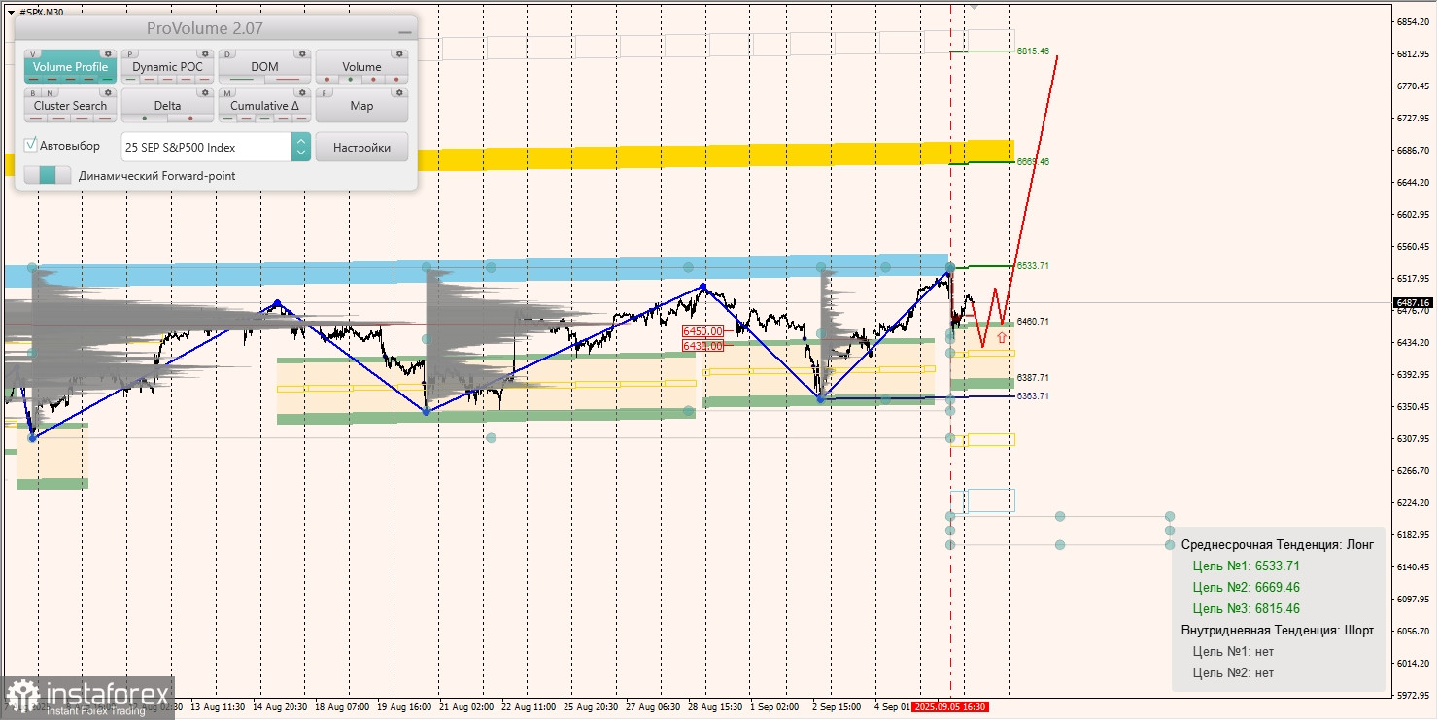Screen dimensions: 1438x720
Task: Activate the Volume Profile button
Action: point(70,67)
